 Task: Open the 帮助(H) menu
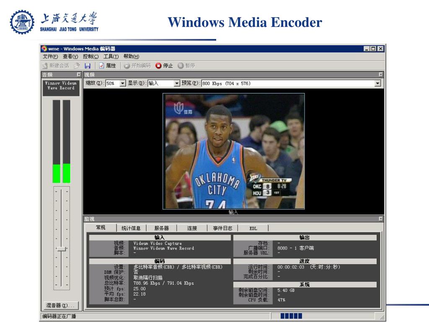131,57
